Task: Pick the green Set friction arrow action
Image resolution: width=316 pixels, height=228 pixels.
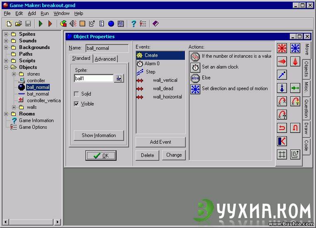Action: 295,88
